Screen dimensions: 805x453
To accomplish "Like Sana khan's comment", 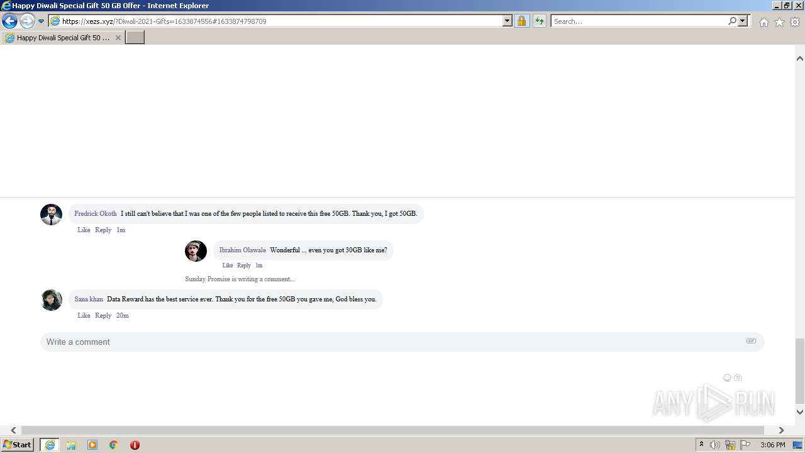I will click(x=84, y=316).
